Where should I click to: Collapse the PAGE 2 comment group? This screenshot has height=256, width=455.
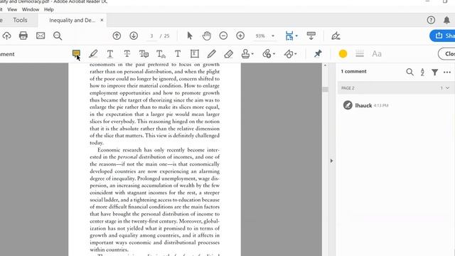click(447, 88)
